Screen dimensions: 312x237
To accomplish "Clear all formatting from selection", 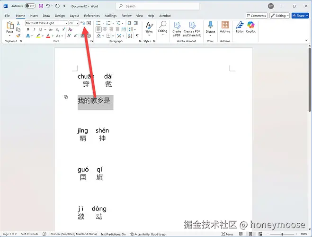I will pos(70,29).
